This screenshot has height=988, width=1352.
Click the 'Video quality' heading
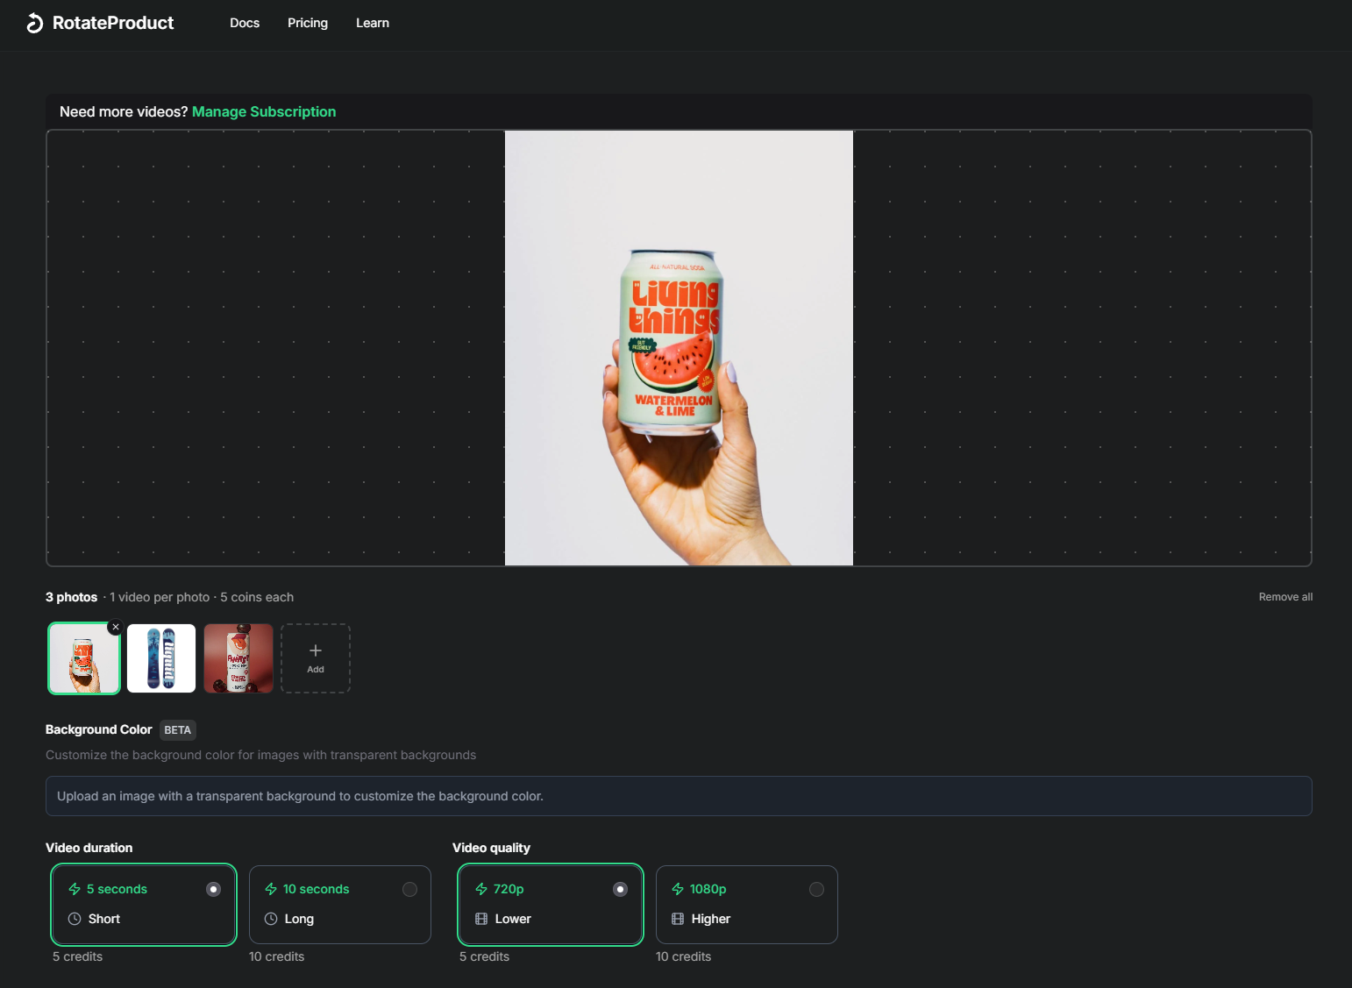(x=491, y=848)
